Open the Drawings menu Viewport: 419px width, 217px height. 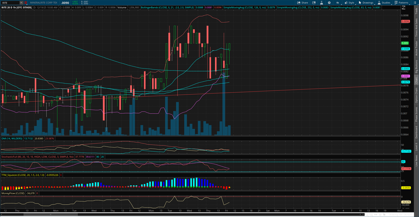pyautogui.click(x=366, y=2)
